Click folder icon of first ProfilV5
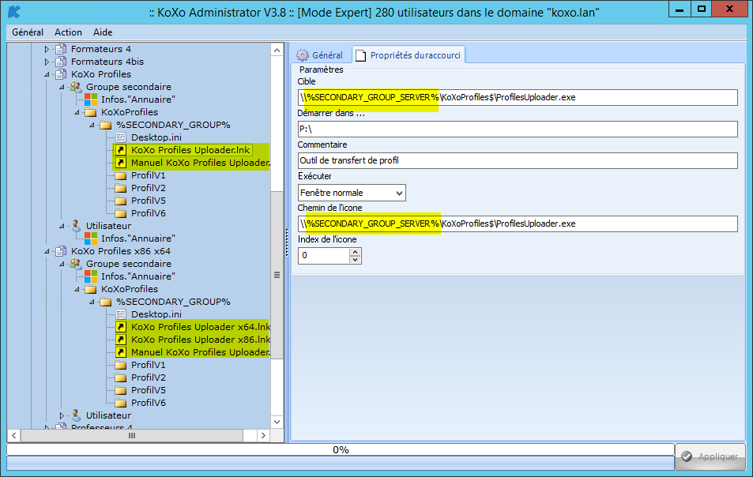The image size is (753, 477). coord(121,201)
